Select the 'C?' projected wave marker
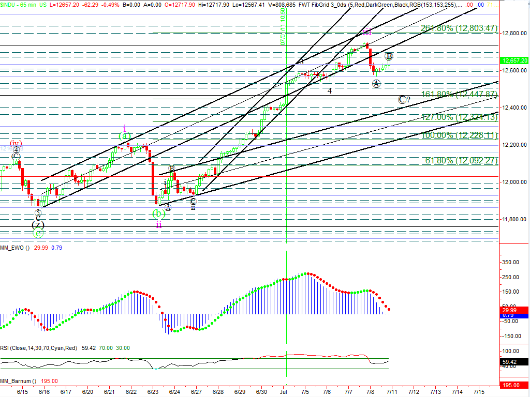Viewport: 530px width, 397px height. 404,99
